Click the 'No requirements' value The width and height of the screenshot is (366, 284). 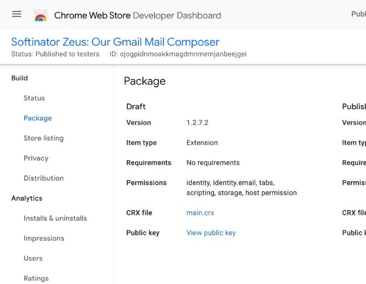pos(213,163)
